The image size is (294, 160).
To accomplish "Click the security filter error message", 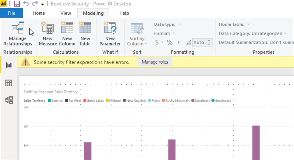I will tap(82, 62).
